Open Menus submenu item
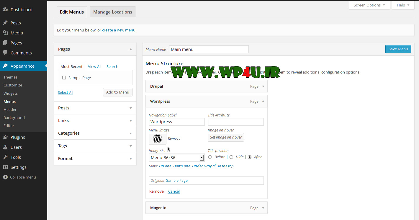 9,101
